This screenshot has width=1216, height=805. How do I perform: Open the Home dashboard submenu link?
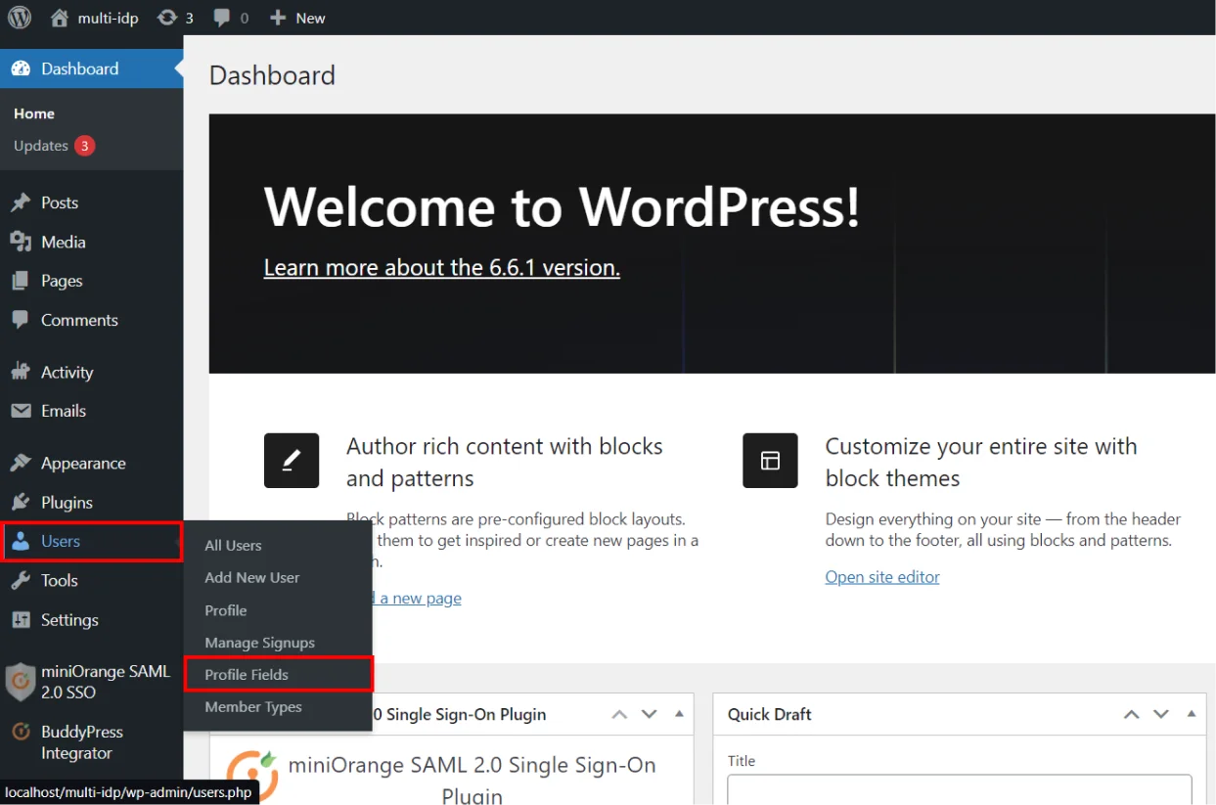[x=34, y=113]
